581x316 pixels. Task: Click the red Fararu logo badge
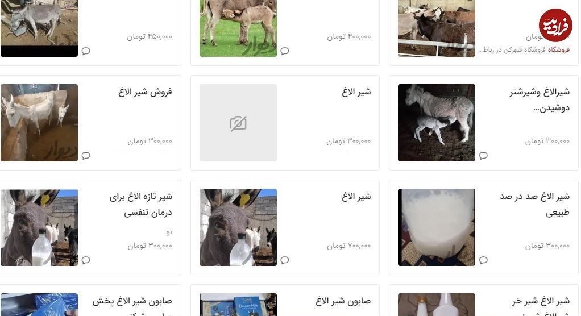[x=555, y=25]
